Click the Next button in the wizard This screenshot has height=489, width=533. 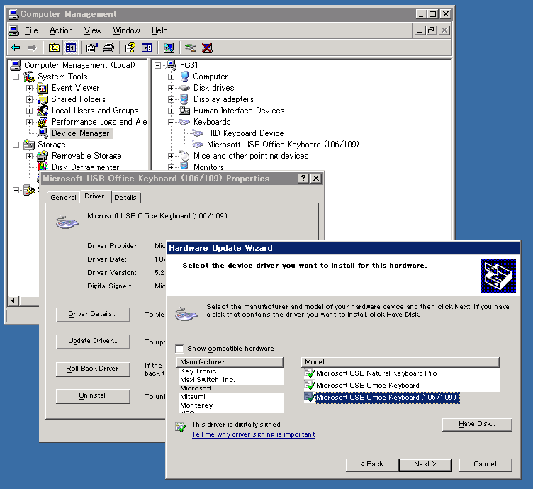pyautogui.click(x=425, y=464)
